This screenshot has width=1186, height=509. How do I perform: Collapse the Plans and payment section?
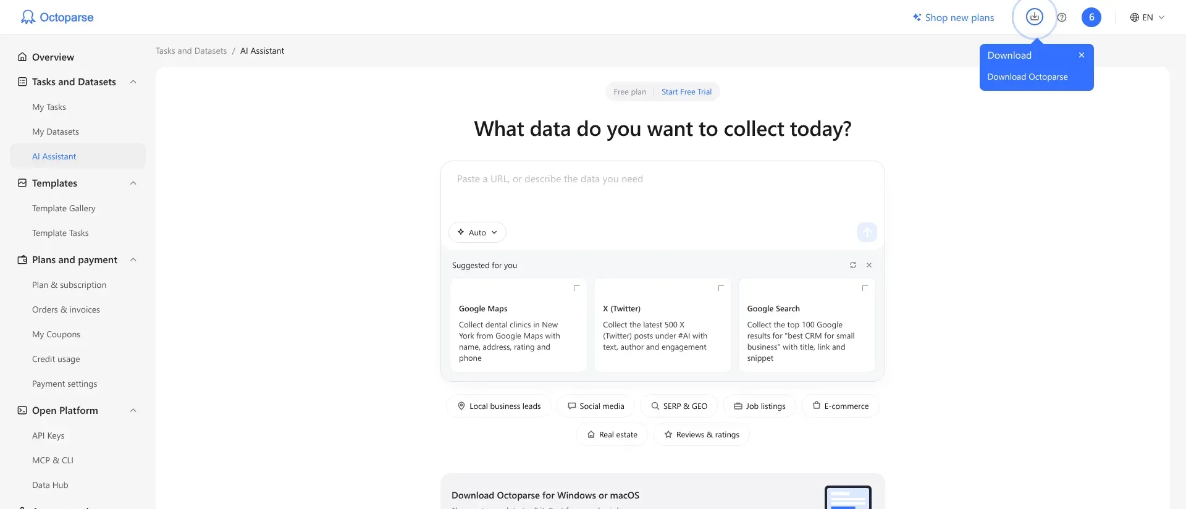tap(133, 259)
